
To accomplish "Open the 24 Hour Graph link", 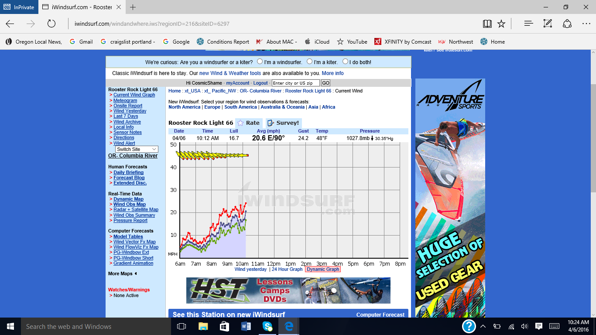I will click(x=287, y=269).
